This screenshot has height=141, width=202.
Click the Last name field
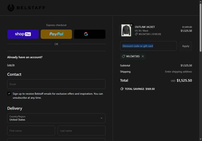point(81,131)
